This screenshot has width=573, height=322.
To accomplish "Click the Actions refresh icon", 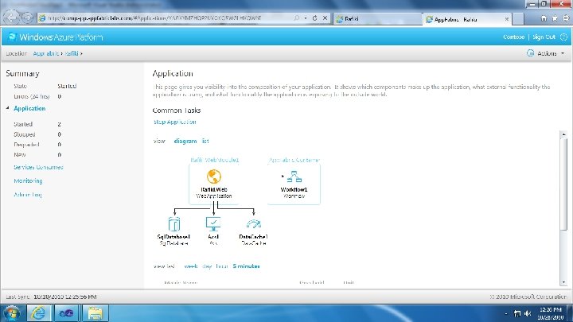I will [530, 53].
